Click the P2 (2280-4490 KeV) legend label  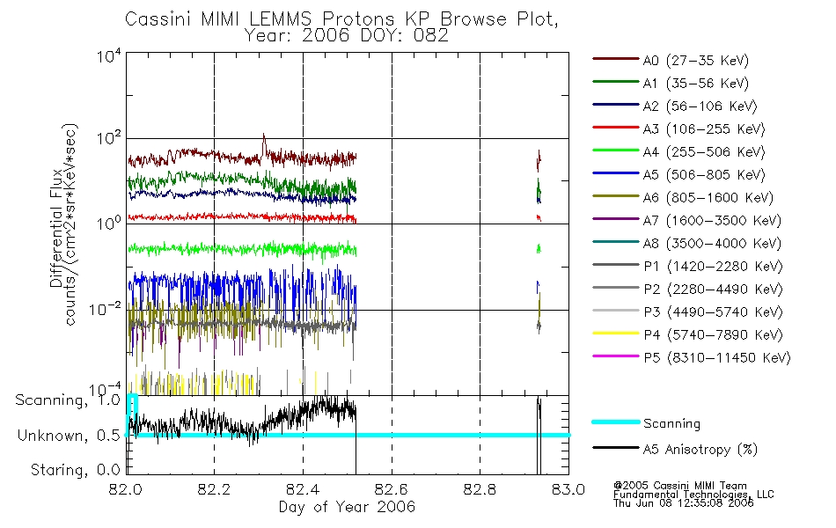coord(713,289)
